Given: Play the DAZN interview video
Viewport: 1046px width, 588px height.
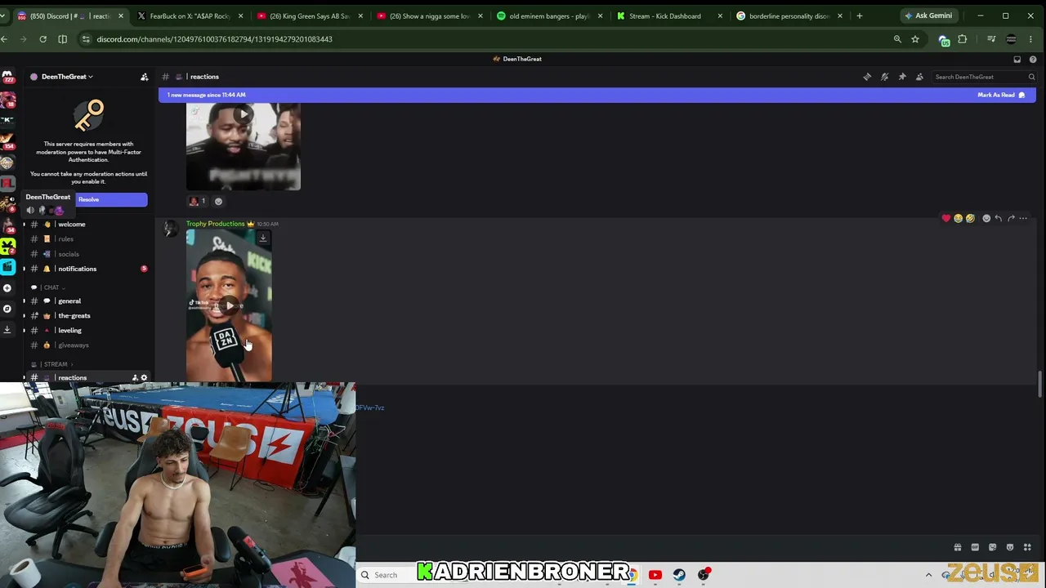Looking at the screenshot, I should pos(229,306).
